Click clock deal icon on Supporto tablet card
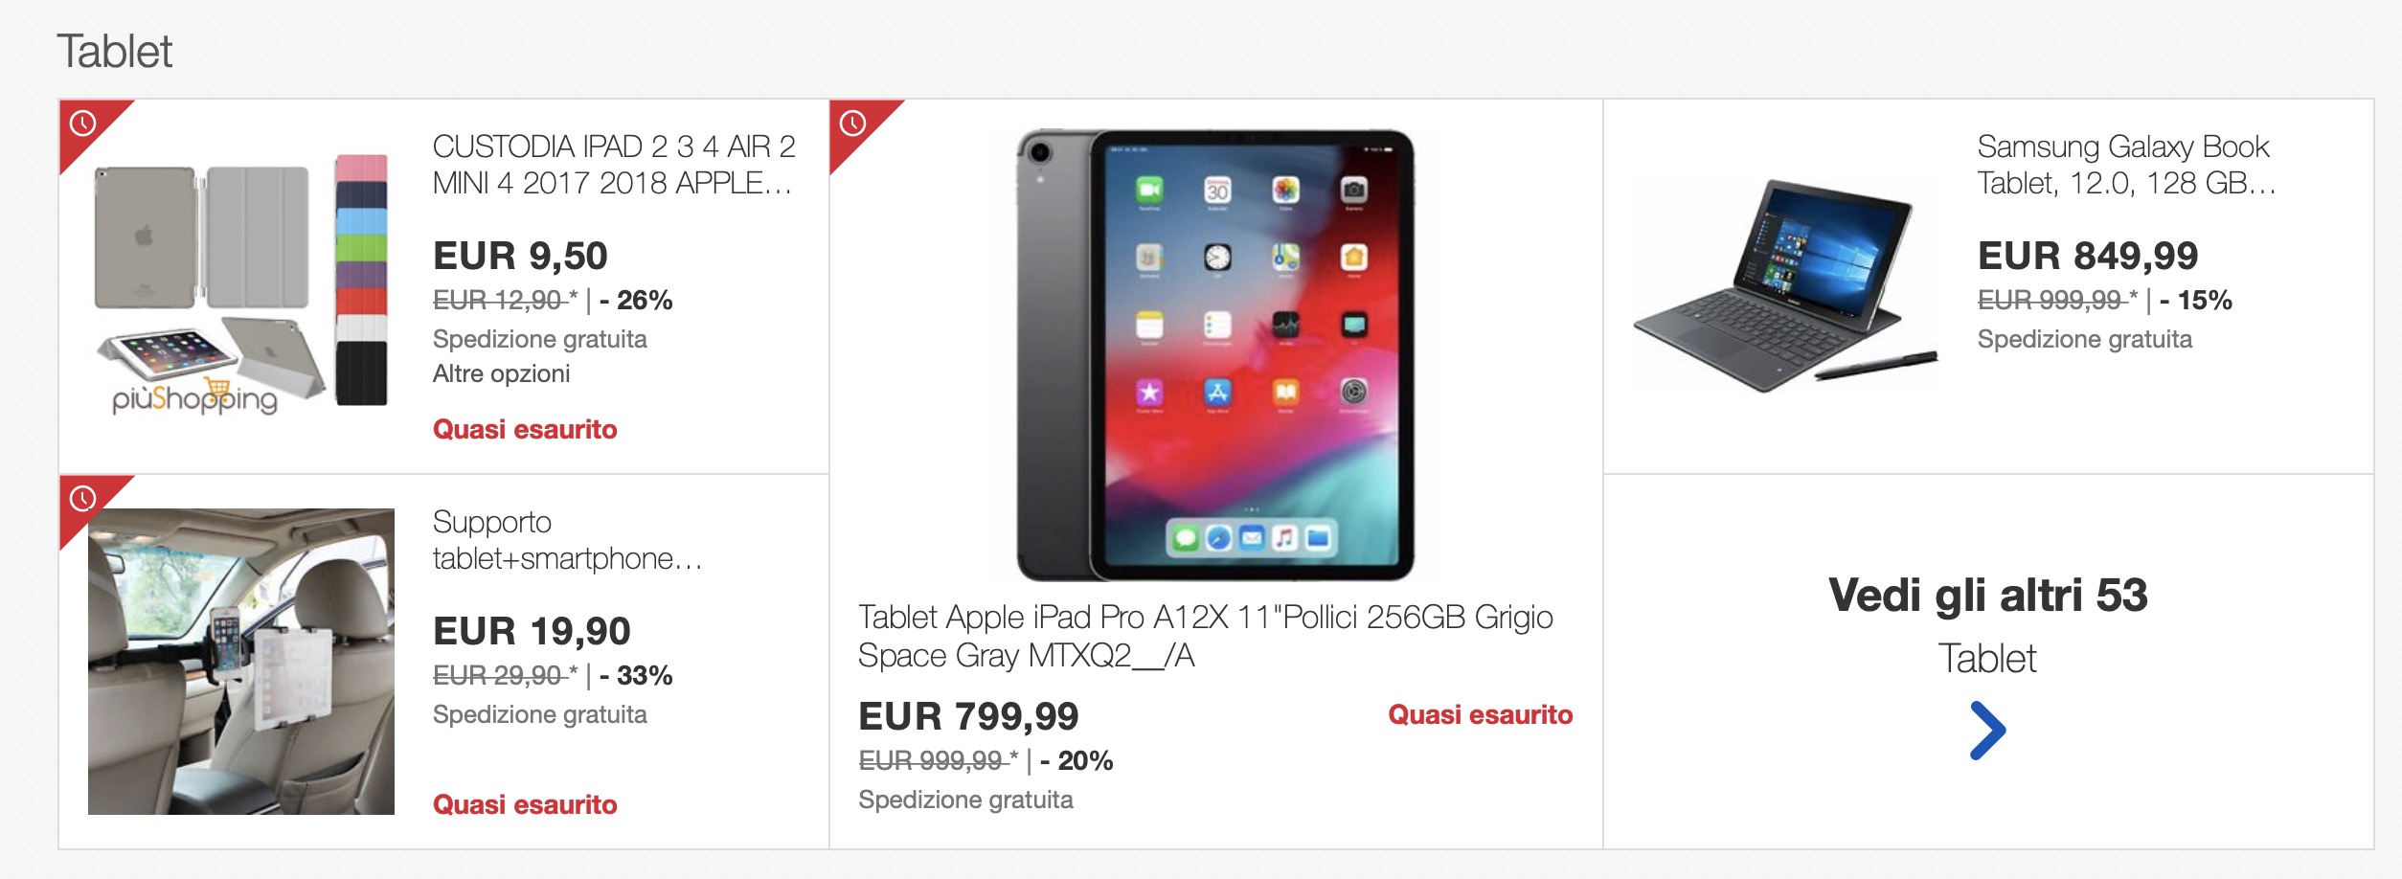 pyautogui.click(x=83, y=499)
